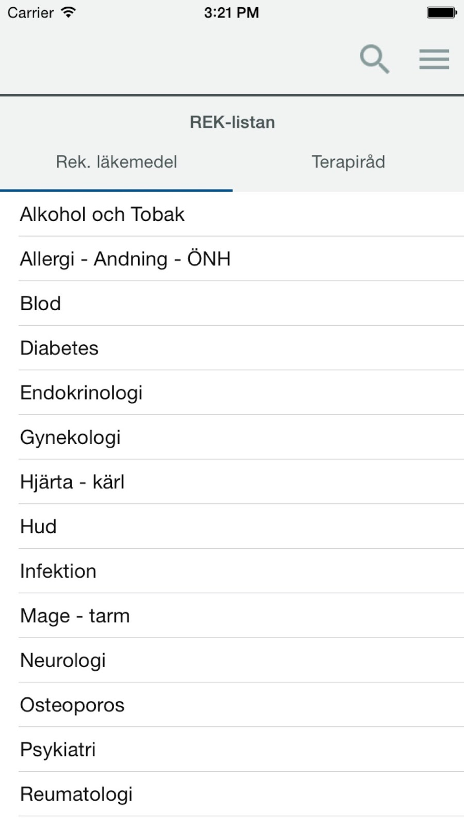464x826 pixels.
Task: Tap the battery status icon
Action: [x=442, y=12]
